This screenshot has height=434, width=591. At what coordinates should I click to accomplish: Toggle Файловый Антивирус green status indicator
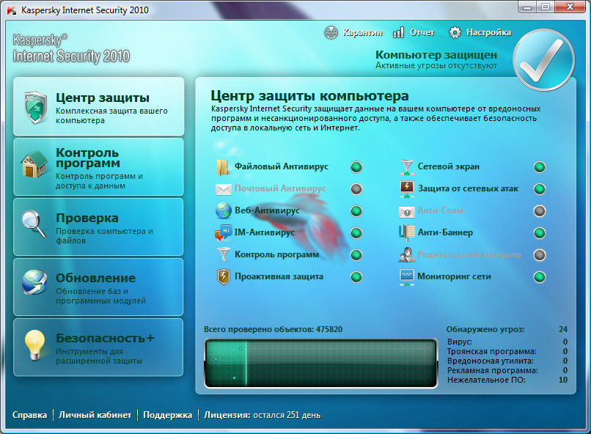356,167
